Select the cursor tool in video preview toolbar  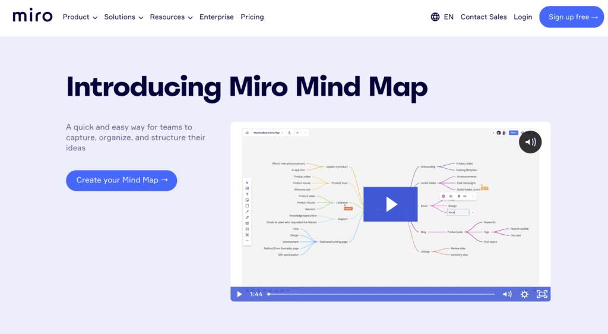pos(247,182)
